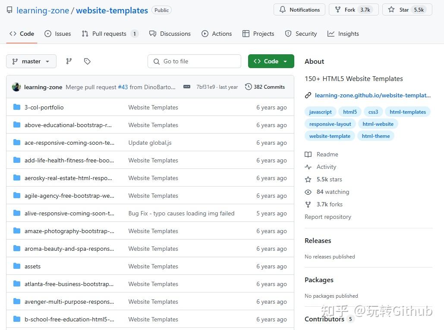Click the b-school-free-education folder icon
The image size is (444, 330).
(x=17, y=319)
